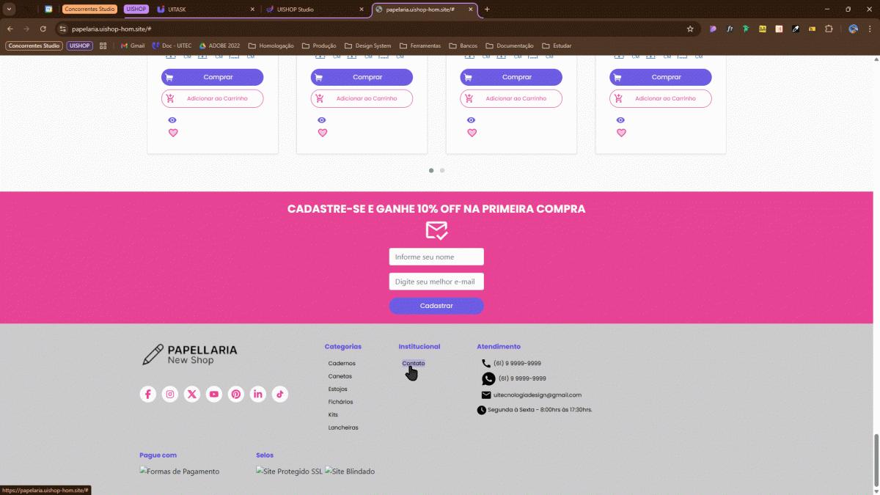Click the TikTok social icon

[x=280, y=395]
